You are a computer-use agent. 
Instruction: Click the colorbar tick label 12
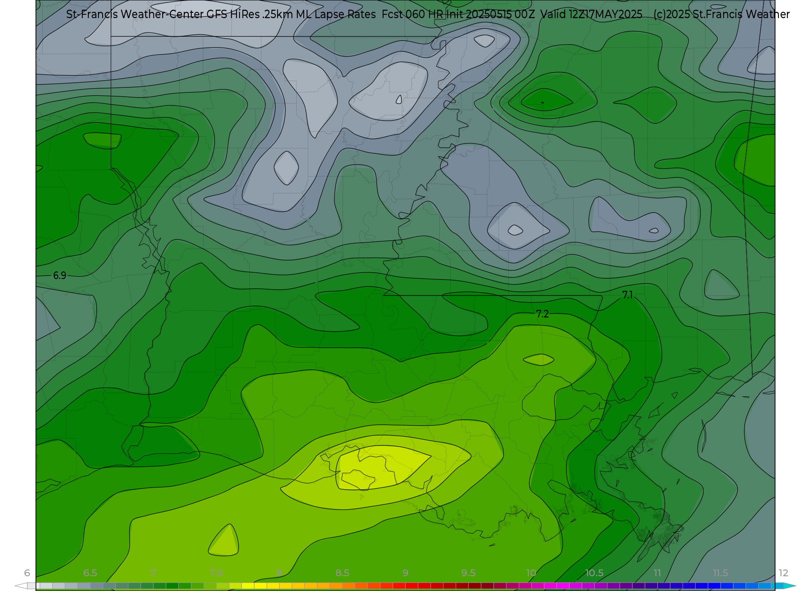coord(784,573)
